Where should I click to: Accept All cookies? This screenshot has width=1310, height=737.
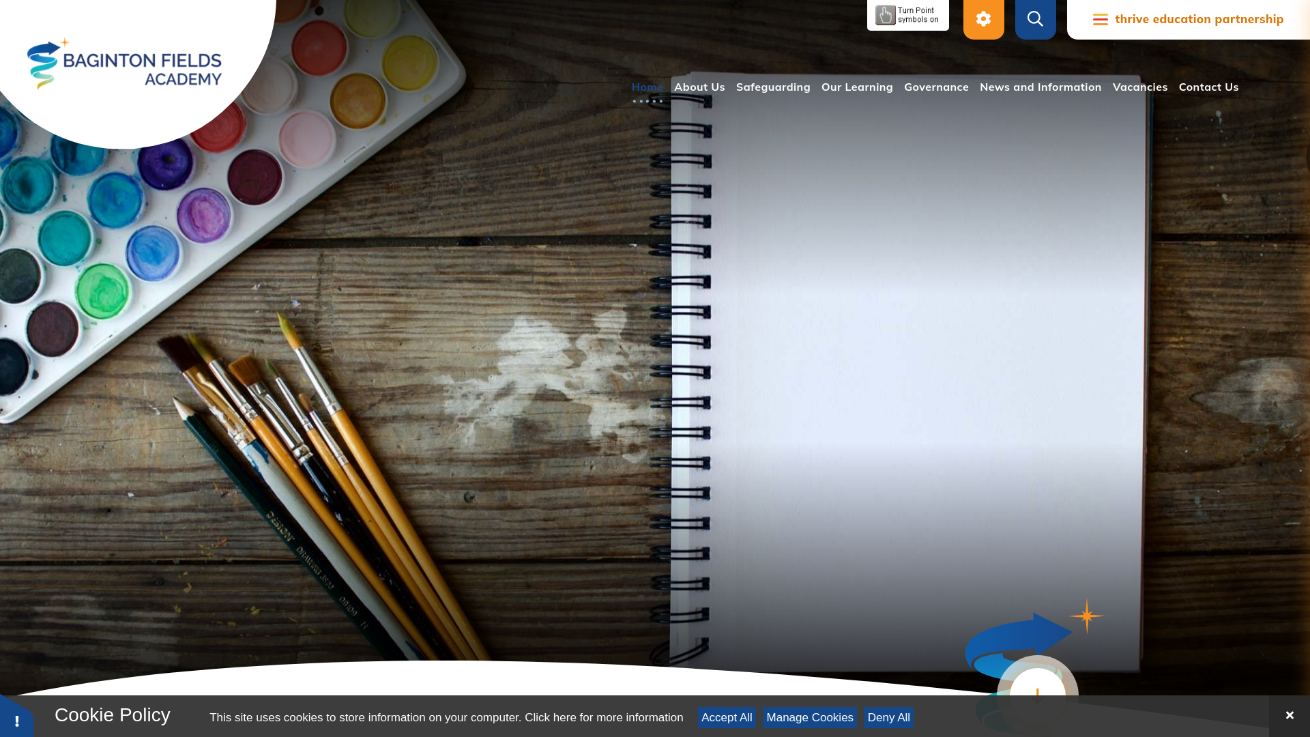tap(727, 717)
